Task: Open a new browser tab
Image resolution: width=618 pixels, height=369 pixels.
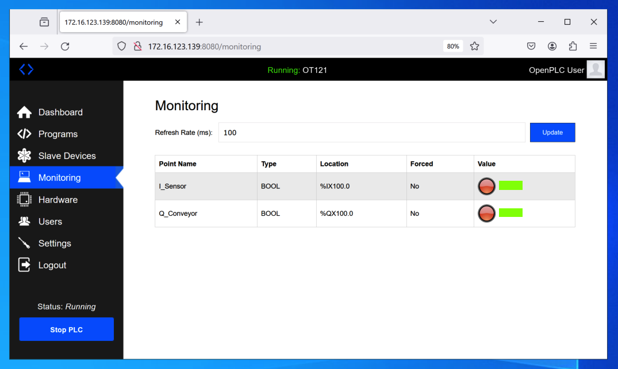Action: (x=199, y=22)
